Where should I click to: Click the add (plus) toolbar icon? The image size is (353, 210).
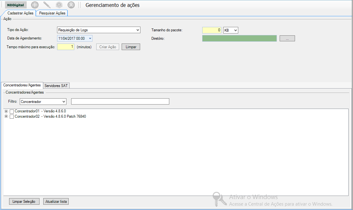point(35,5)
